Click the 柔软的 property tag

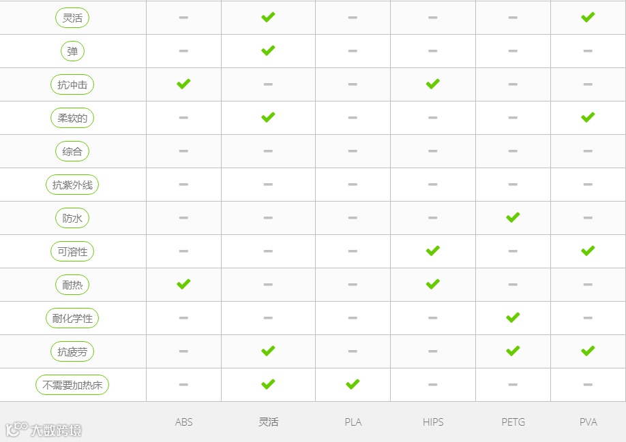click(72, 118)
